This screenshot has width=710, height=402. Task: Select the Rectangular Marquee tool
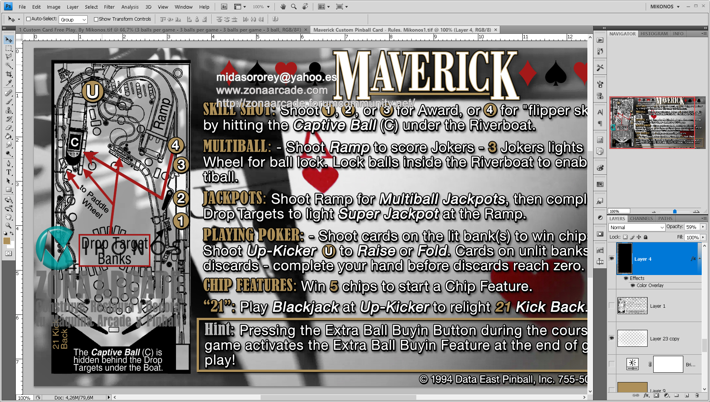(x=8, y=48)
